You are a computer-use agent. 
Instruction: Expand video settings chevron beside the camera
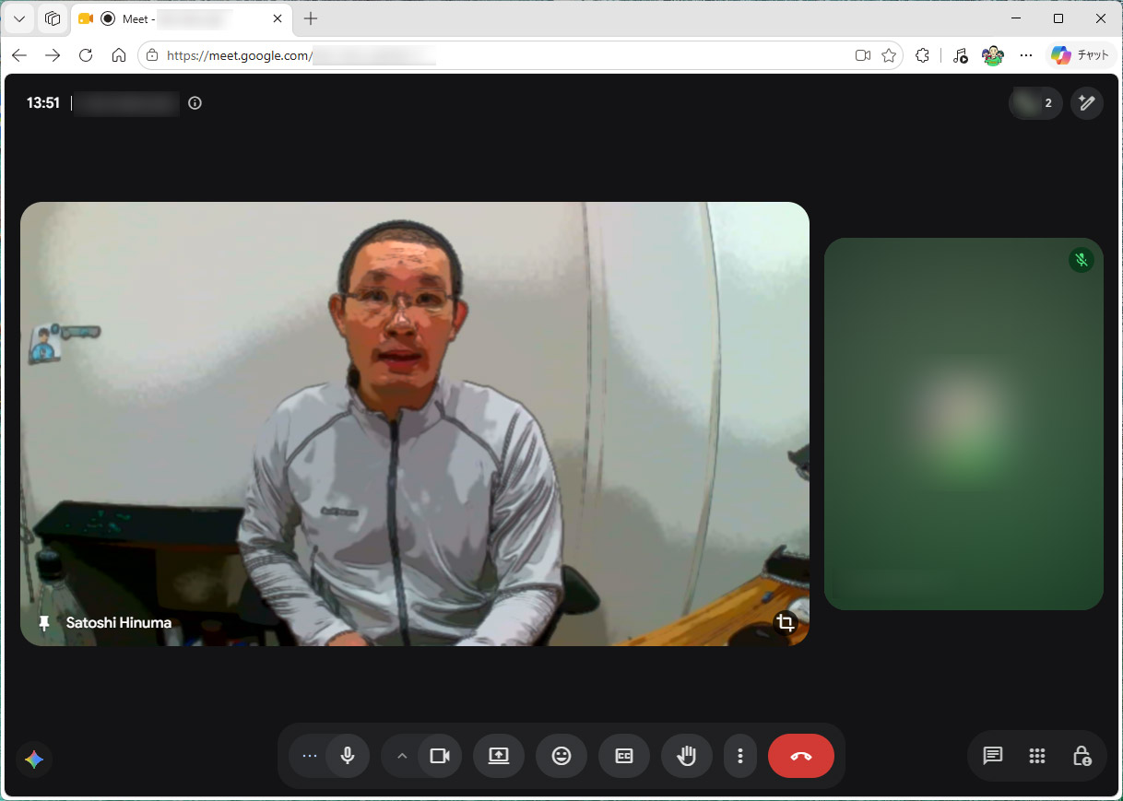tap(402, 757)
